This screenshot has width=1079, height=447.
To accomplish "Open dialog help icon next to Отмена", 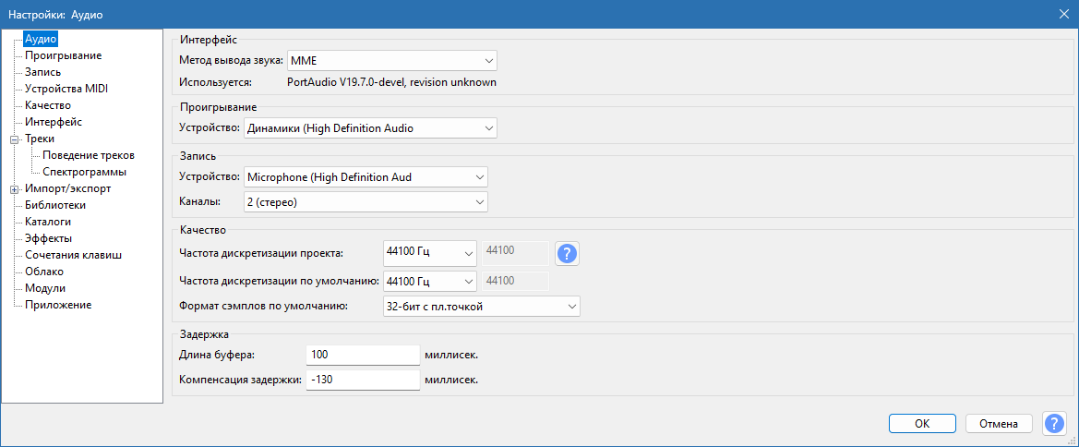I will (x=1054, y=424).
